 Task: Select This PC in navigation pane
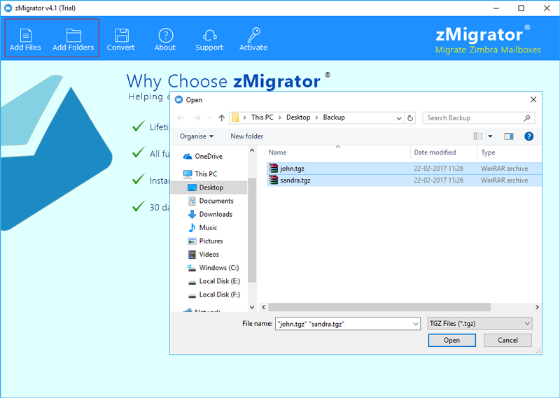(x=205, y=174)
